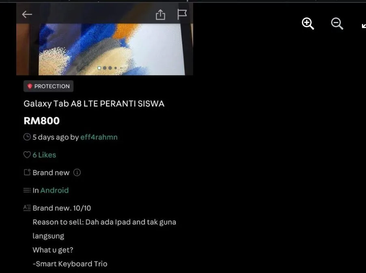366x273 pixels.
Task: Jump to the third photo dot
Action: point(110,68)
